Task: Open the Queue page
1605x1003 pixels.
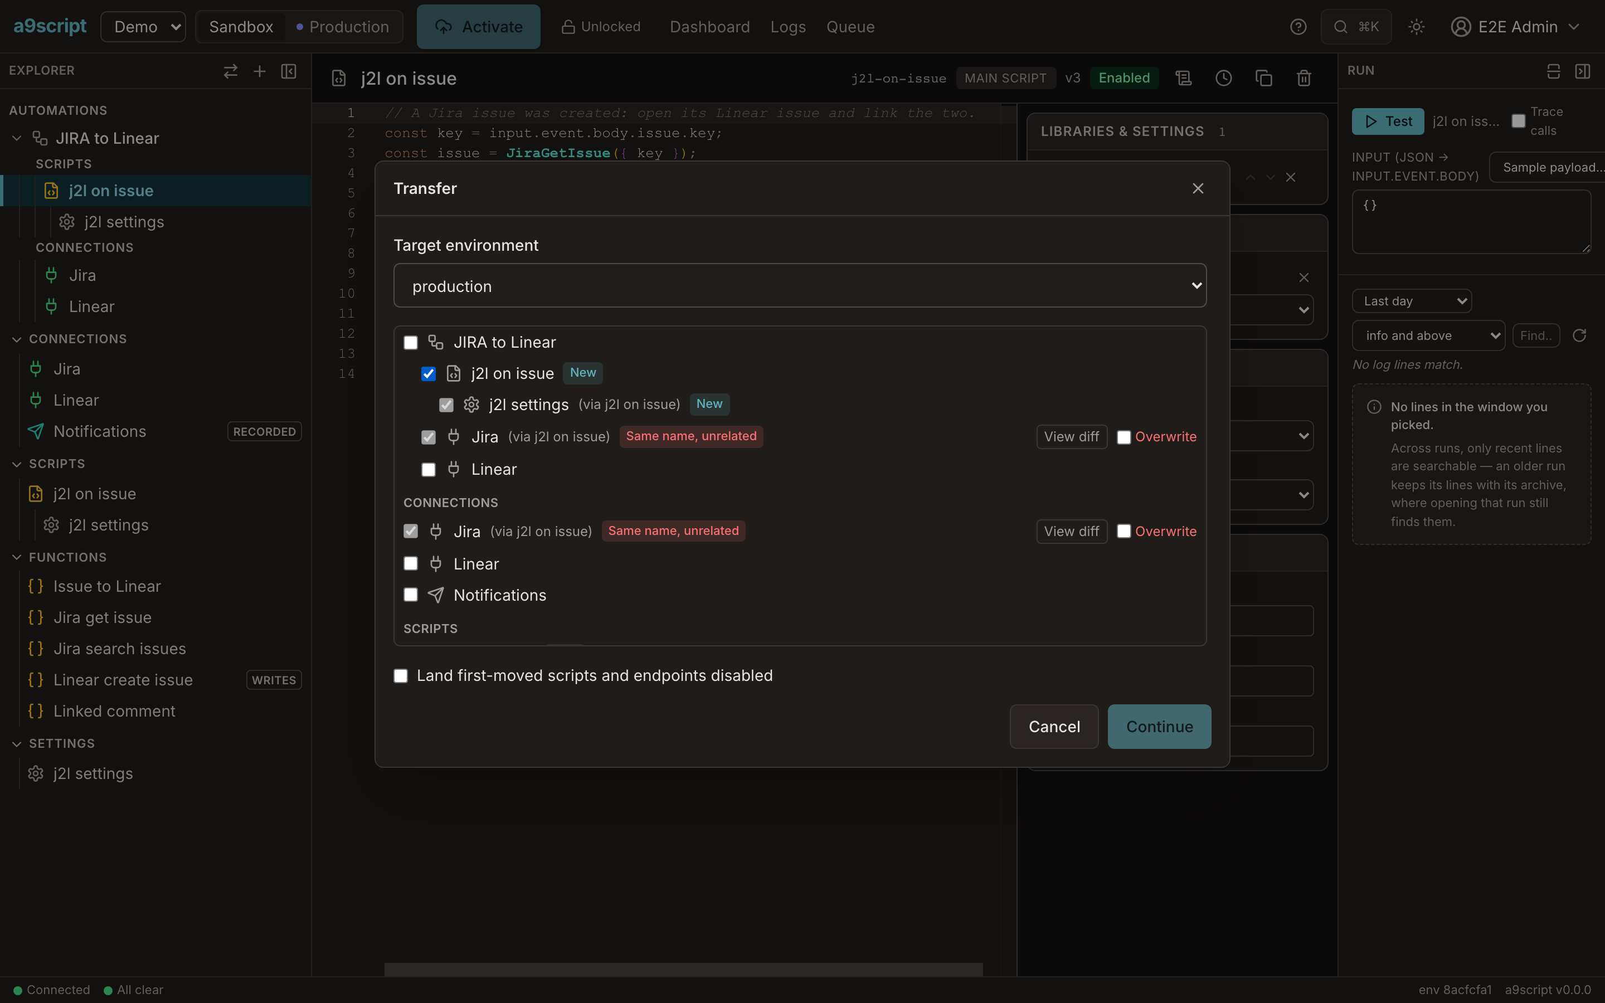Action: 850,27
